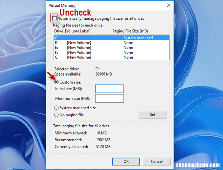This screenshot has height=170, width=223.
Task: Select drive G: New Volume row
Action: tap(111, 57)
